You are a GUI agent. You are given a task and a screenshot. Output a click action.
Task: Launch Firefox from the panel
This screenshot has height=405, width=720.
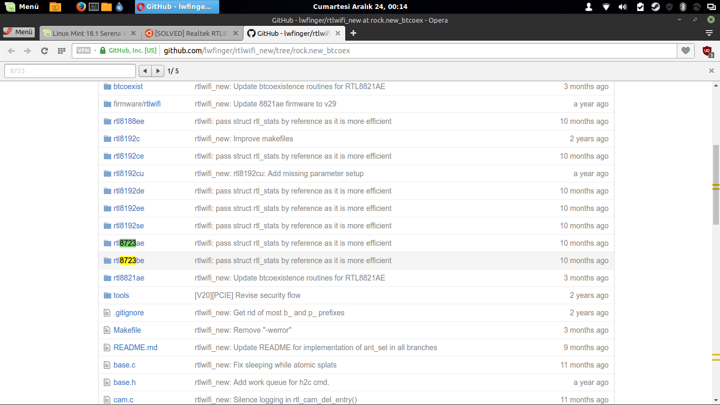tap(81, 7)
